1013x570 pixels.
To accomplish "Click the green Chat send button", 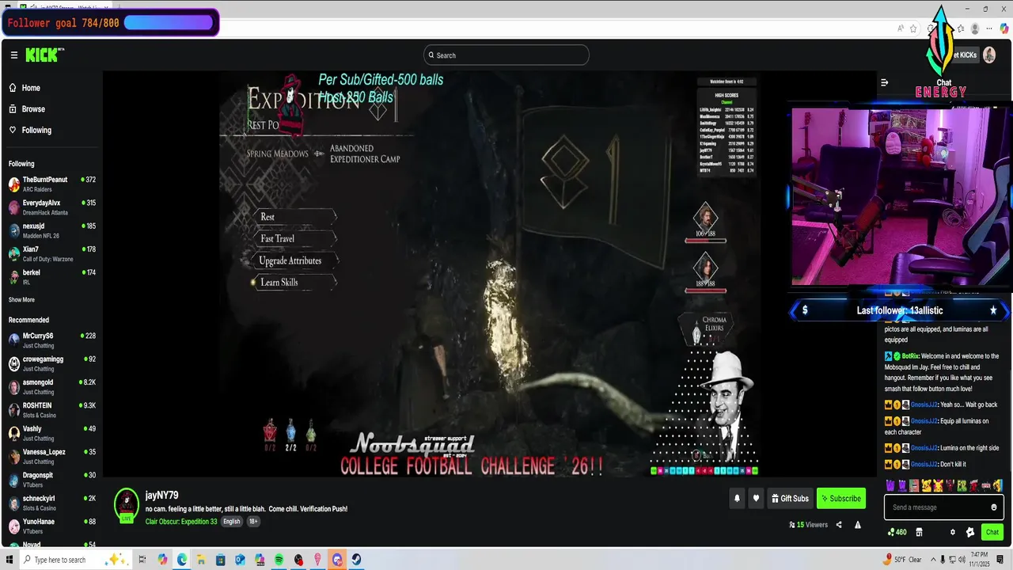I will tap(992, 532).
